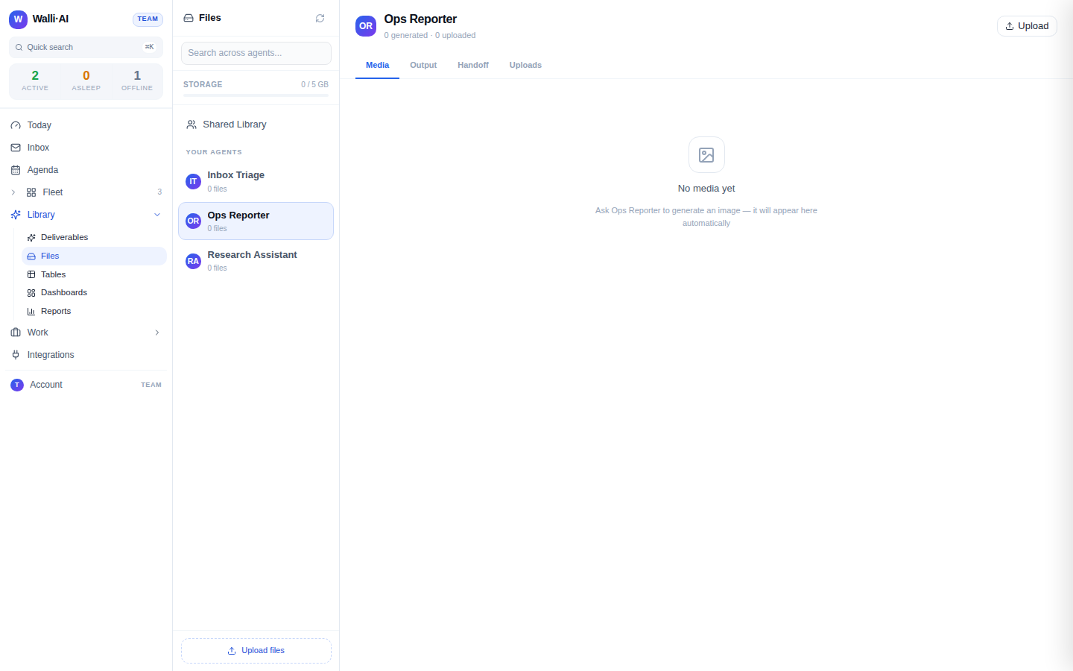The width and height of the screenshot is (1073, 671).
Task: Select the Shared Library entry
Action: pos(256,125)
